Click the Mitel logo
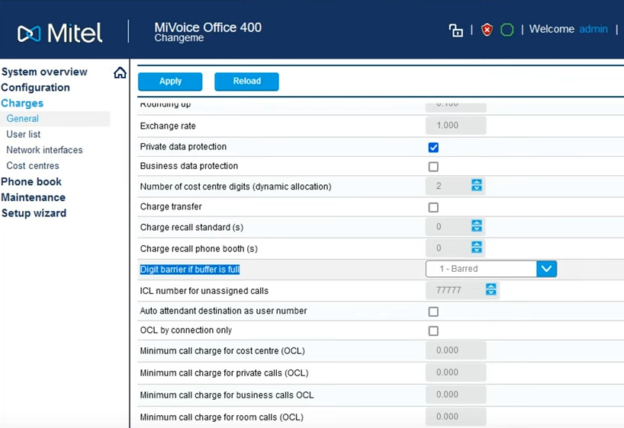 60,33
